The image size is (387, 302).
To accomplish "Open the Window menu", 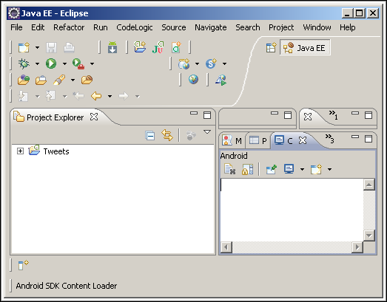I will point(317,27).
